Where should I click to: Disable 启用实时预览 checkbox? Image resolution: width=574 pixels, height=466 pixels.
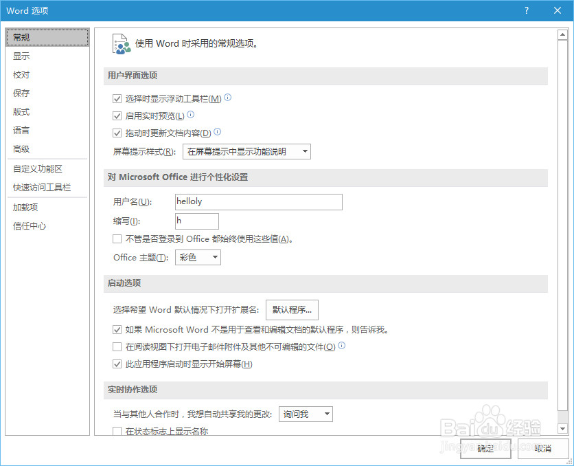click(118, 115)
